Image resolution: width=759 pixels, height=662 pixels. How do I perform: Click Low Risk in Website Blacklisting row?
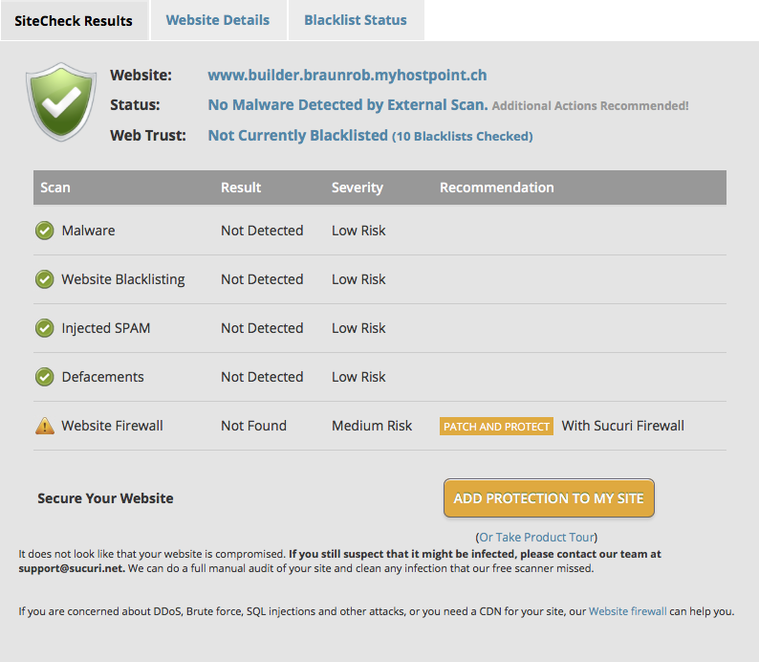(x=358, y=279)
